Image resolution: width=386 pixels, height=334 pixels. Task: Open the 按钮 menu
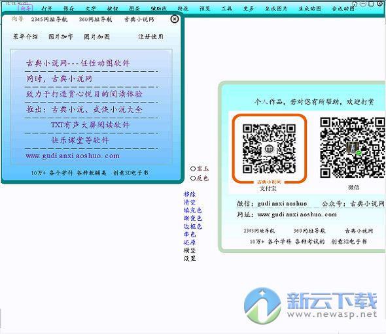tap(113, 8)
